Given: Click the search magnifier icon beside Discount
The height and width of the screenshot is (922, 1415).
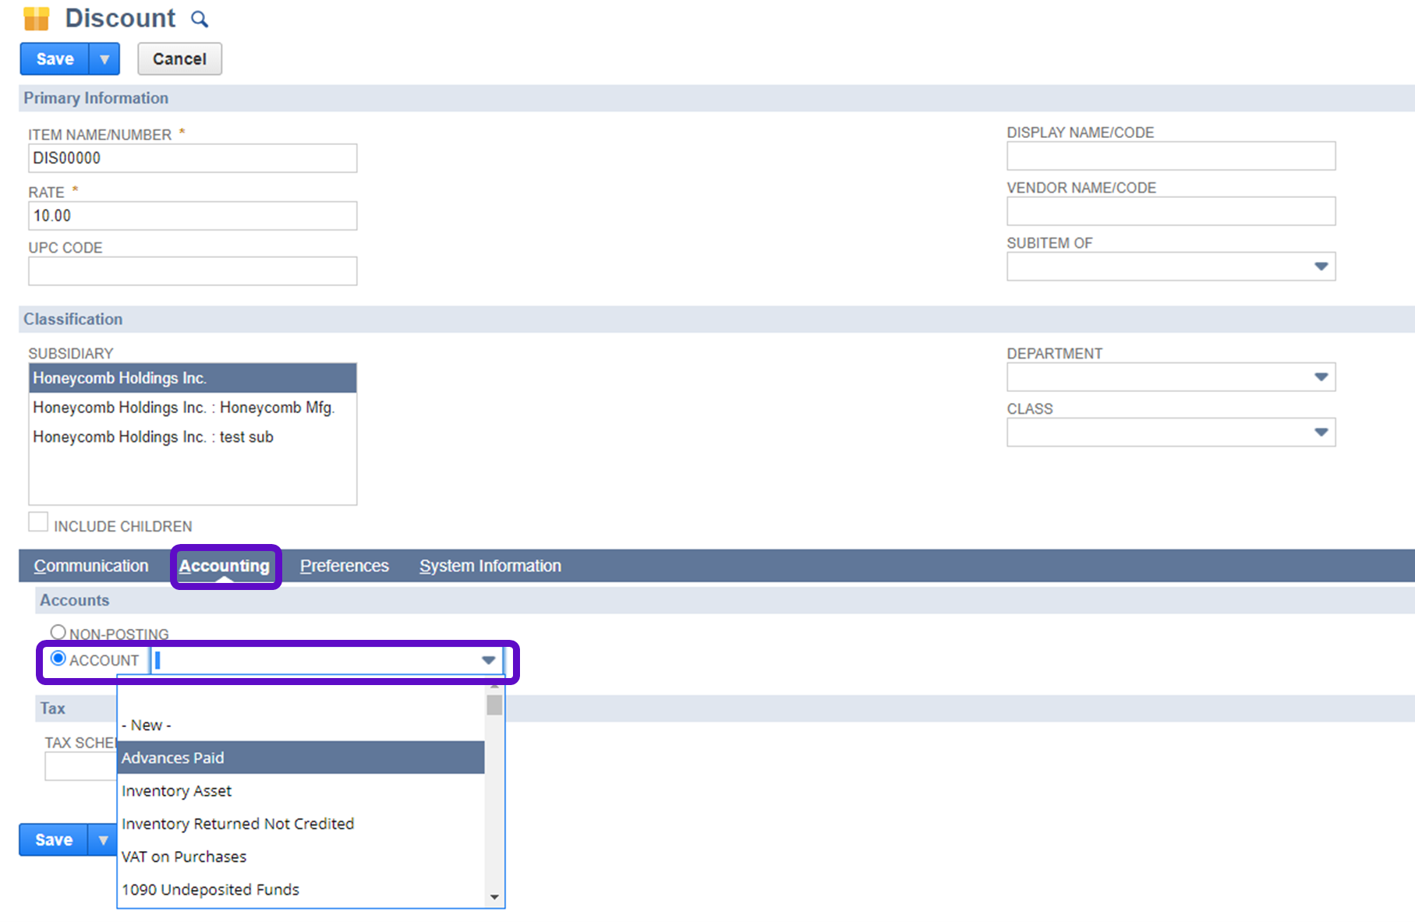Looking at the screenshot, I should tap(200, 19).
